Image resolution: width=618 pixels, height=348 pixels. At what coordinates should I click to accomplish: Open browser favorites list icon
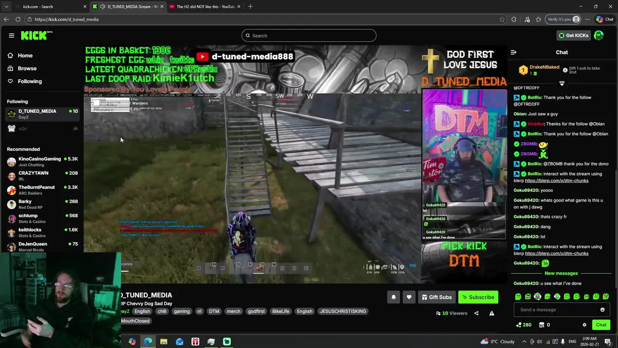538,19
